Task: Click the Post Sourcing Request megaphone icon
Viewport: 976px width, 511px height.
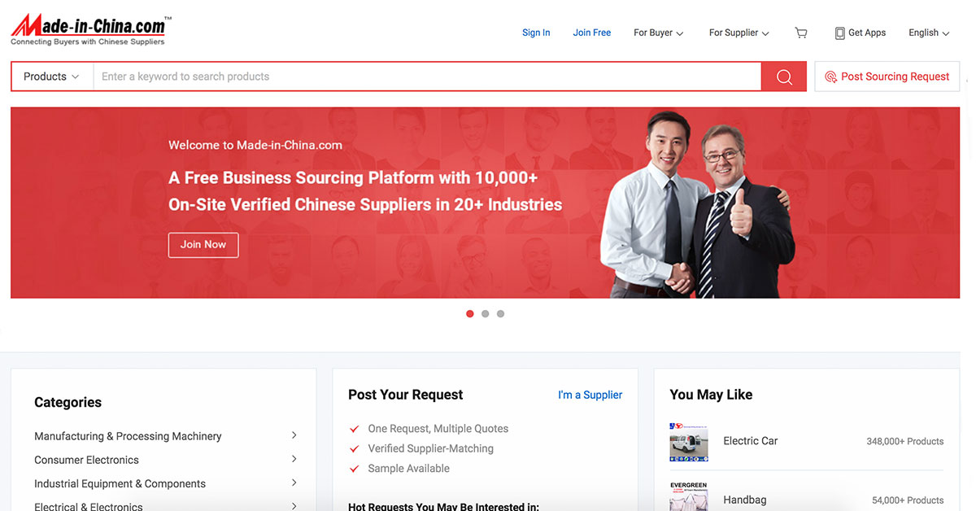Action: [x=830, y=76]
